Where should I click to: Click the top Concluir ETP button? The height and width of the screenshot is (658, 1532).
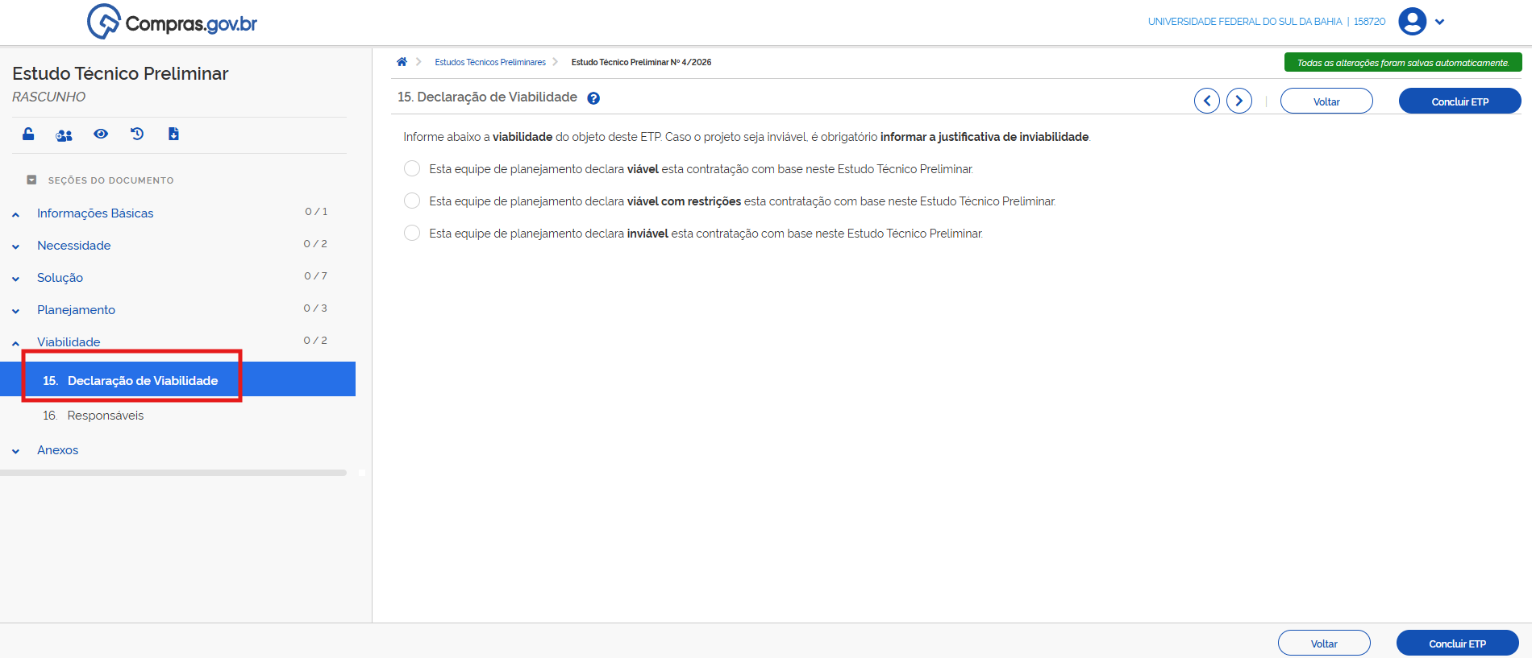click(1459, 101)
